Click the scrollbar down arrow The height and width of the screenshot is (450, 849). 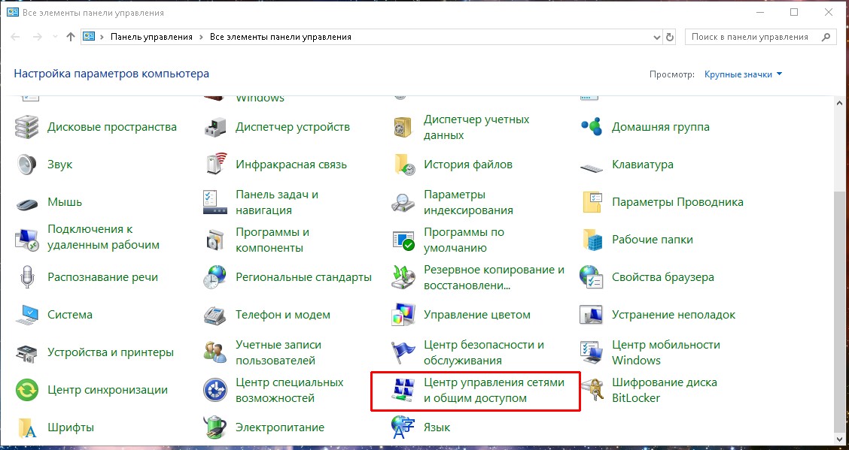(x=839, y=439)
